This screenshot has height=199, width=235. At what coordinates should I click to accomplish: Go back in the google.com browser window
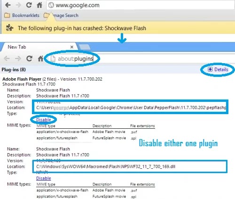tap(8, 5)
